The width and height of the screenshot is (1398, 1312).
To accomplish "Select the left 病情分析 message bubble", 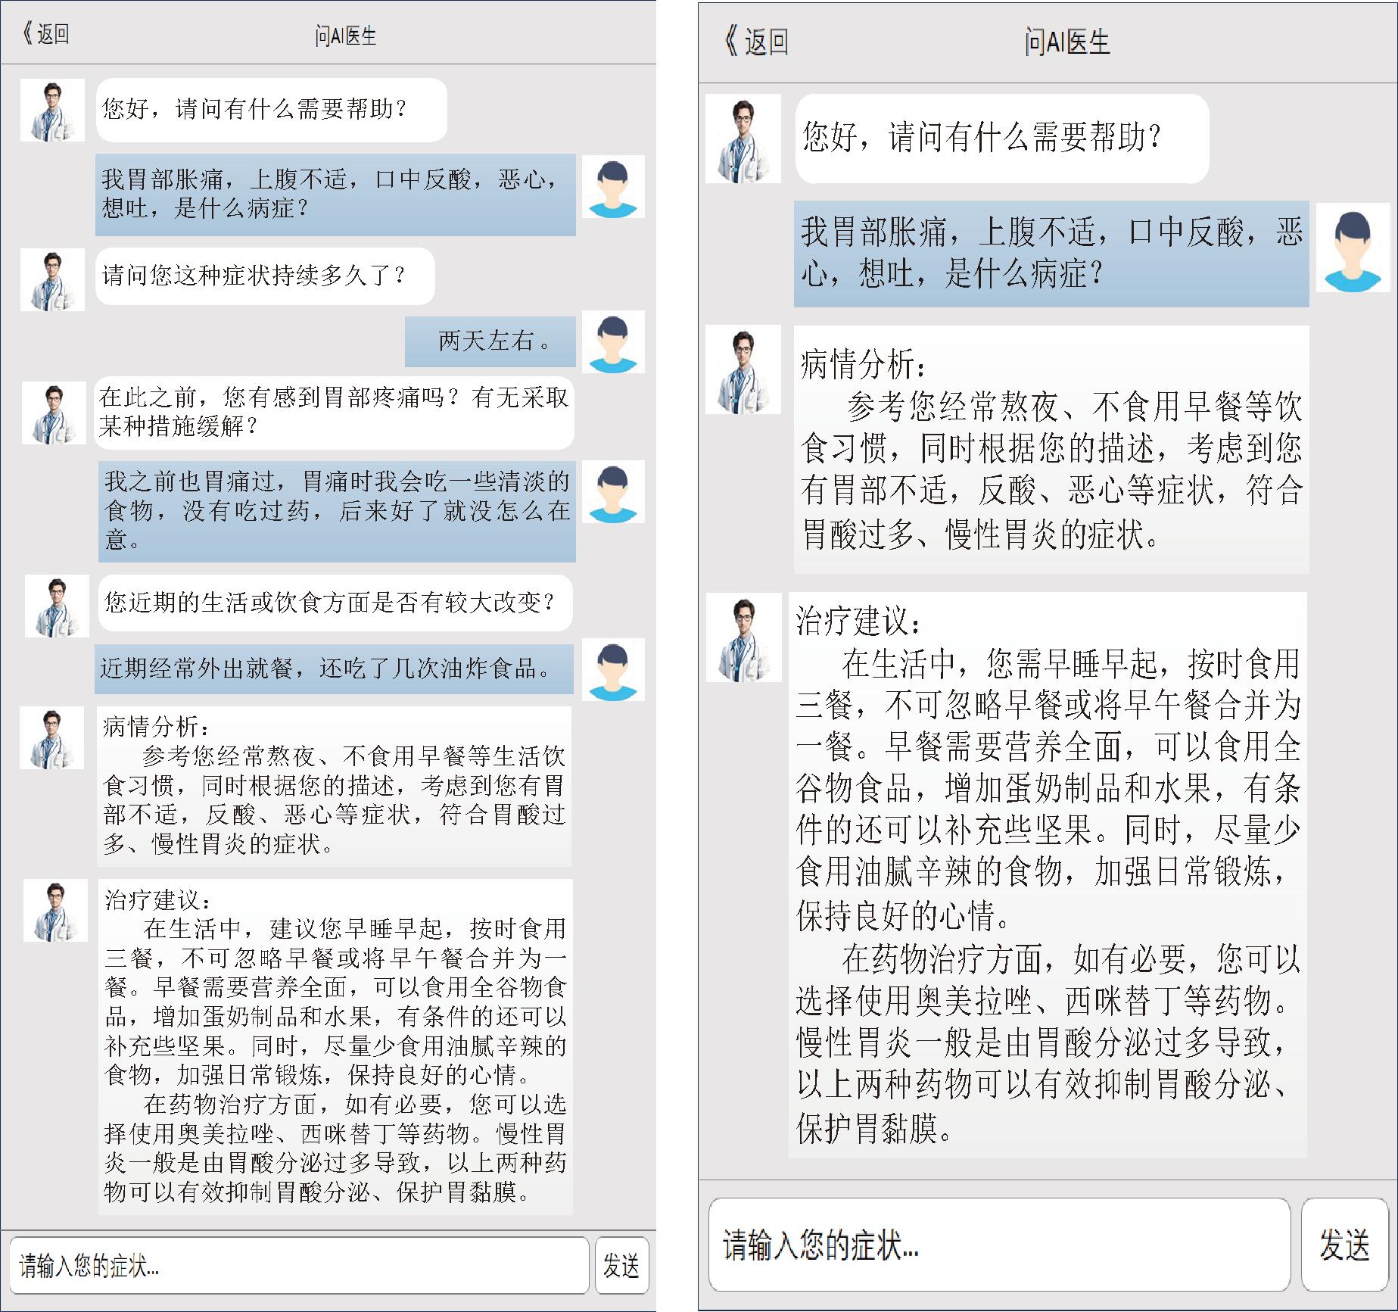I will point(334,786).
